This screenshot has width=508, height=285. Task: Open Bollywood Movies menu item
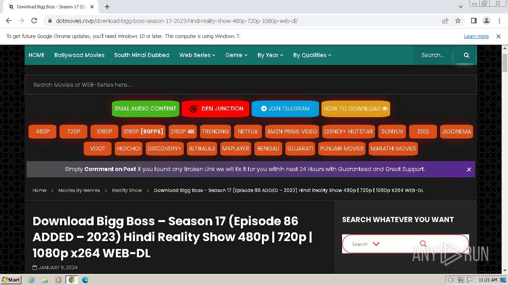coord(79,55)
